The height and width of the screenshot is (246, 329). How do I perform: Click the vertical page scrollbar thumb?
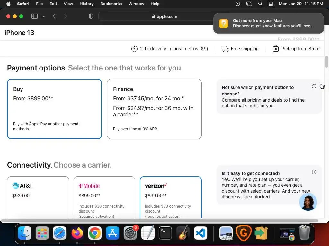click(x=326, y=62)
